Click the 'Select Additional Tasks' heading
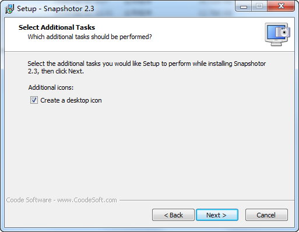 (x=57, y=27)
